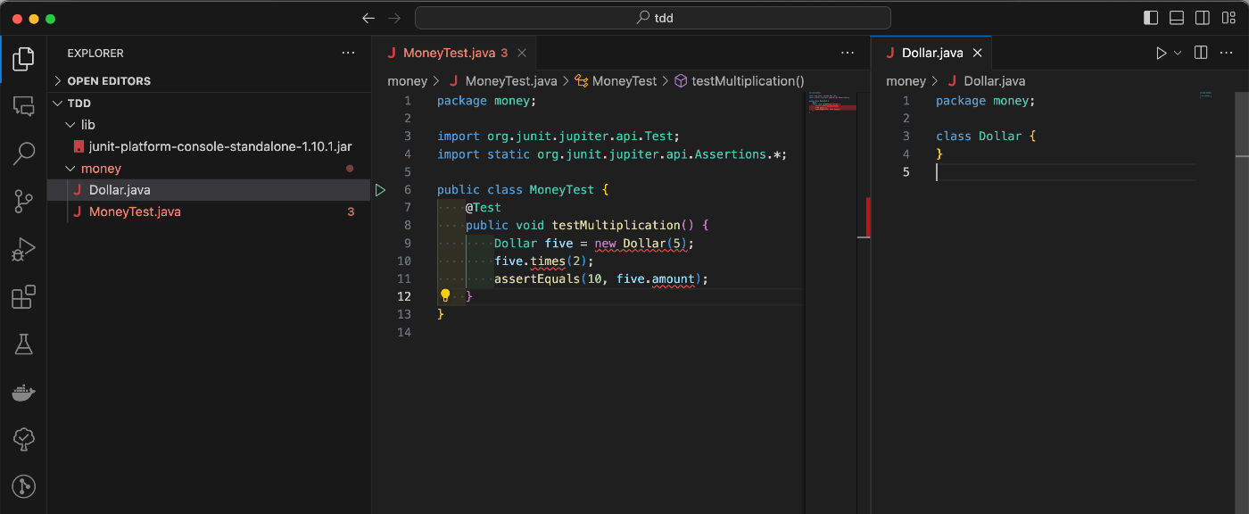The height and width of the screenshot is (514, 1249).
Task: Go forward with the right arrow
Action: click(394, 18)
